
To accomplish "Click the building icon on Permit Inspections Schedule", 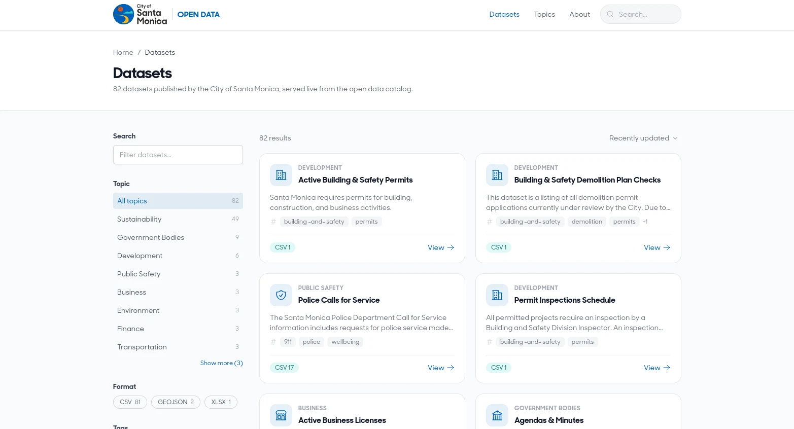I will click(497, 295).
